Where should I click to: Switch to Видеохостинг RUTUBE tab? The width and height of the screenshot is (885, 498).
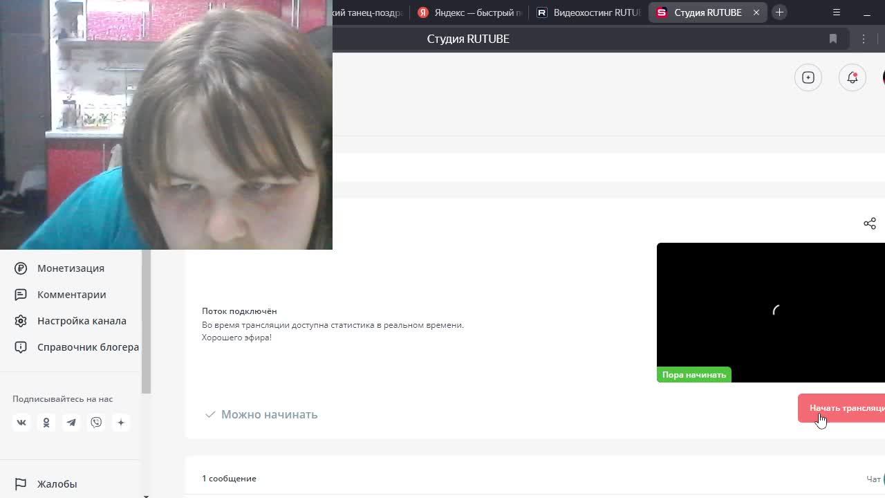[x=590, y=12]
